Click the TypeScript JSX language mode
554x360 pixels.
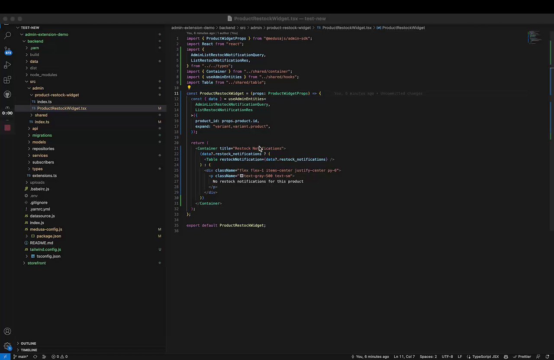[x=485, y=357]
